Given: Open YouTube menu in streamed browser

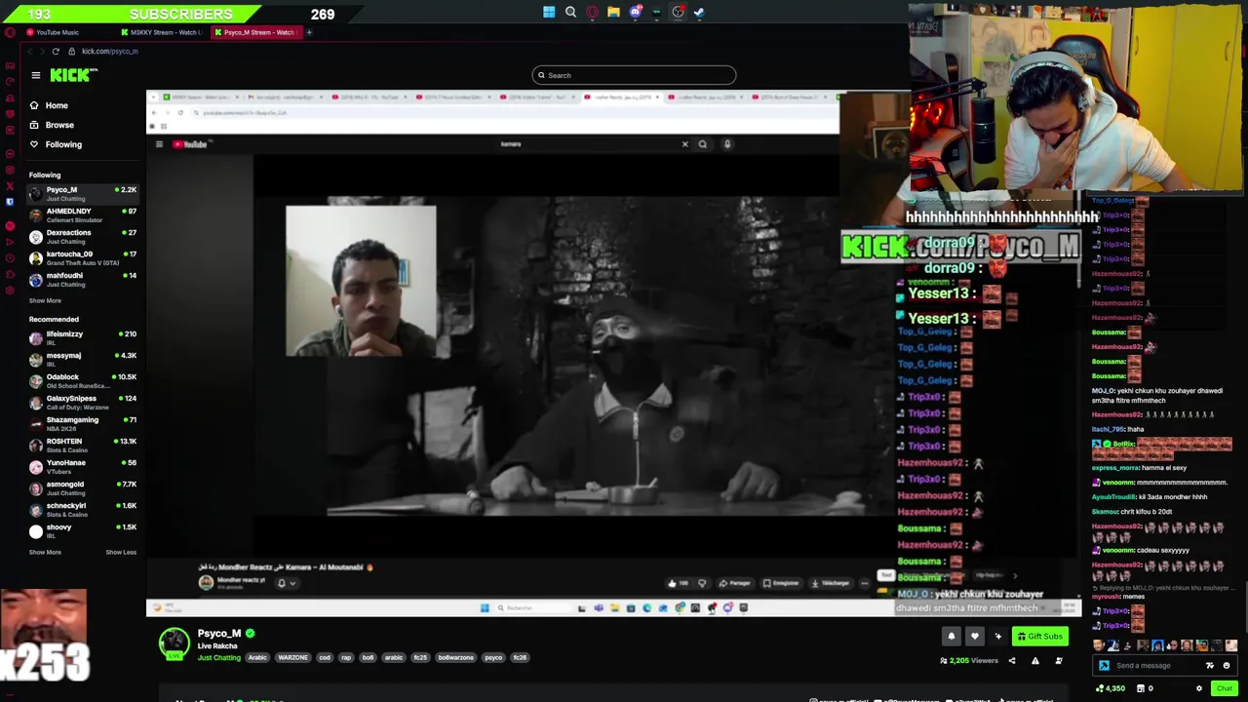Looking at the screenshot, I should [x=159, y=144].
